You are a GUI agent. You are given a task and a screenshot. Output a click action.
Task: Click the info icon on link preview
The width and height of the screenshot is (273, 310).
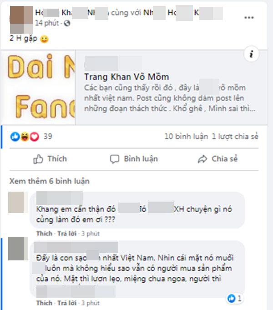point(251,54)
